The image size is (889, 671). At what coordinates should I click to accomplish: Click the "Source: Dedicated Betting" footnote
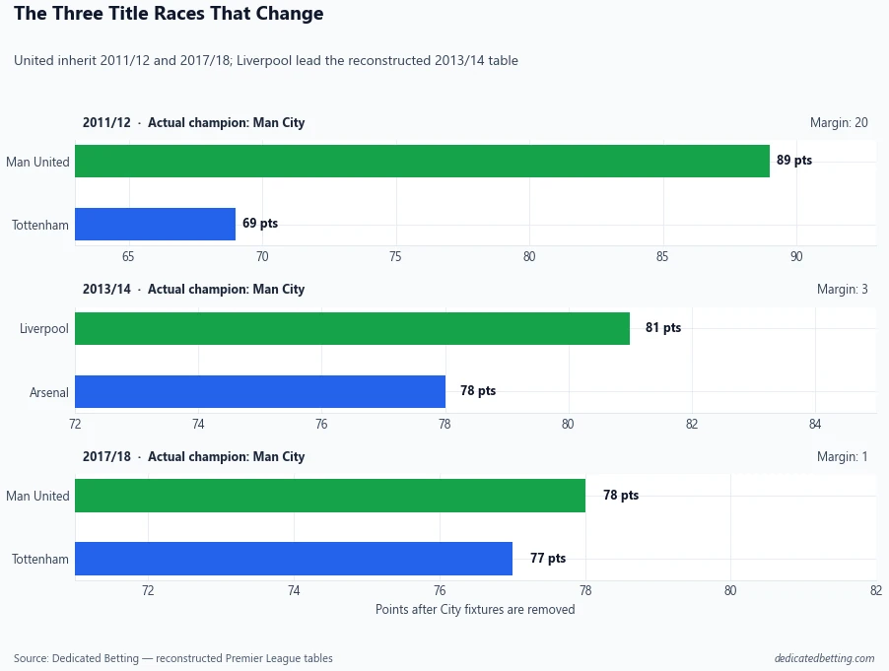[x=172, y=658]
